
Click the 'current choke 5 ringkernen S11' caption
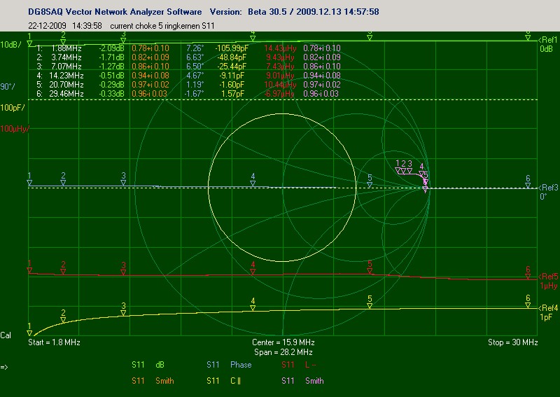(x=162, y=26)
